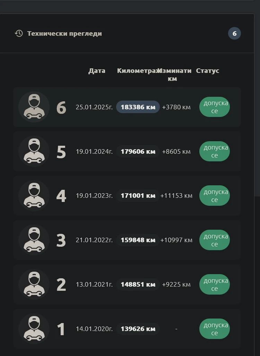
Task: Click the +8605 км traveled distance value
Action: tap(176, 151)
